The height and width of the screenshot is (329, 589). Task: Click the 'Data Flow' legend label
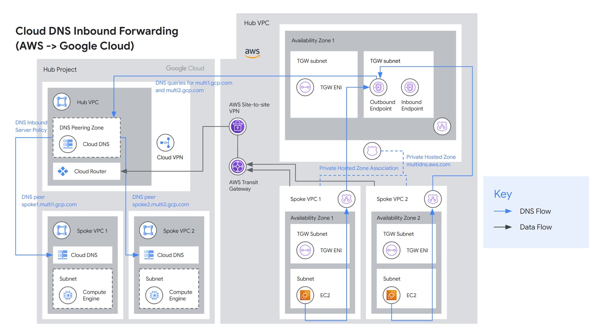536,227
